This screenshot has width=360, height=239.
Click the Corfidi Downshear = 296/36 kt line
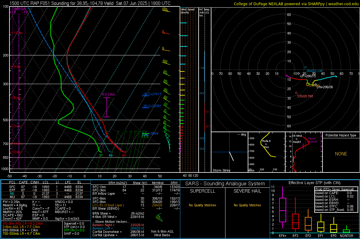tap(118, 232)
